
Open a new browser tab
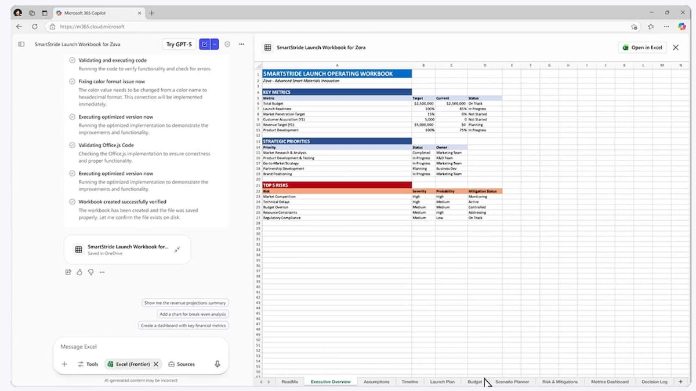(152, 13)
